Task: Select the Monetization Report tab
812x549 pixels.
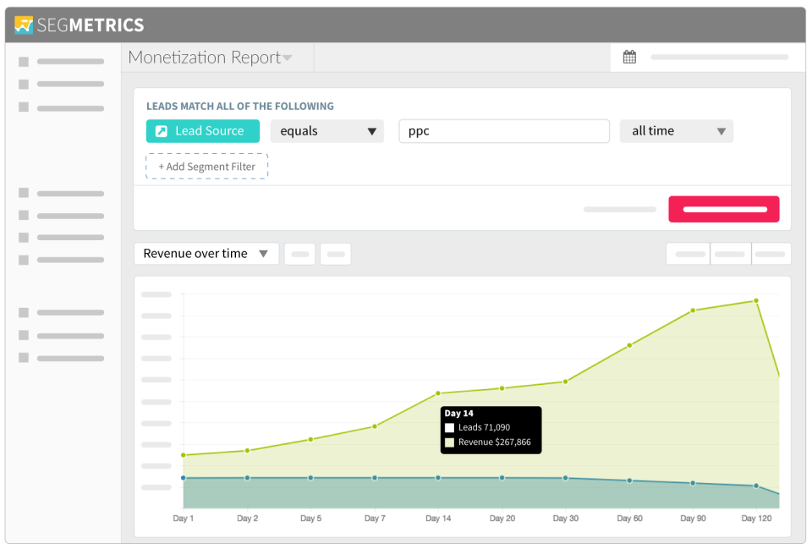Action: pos(203,58)
